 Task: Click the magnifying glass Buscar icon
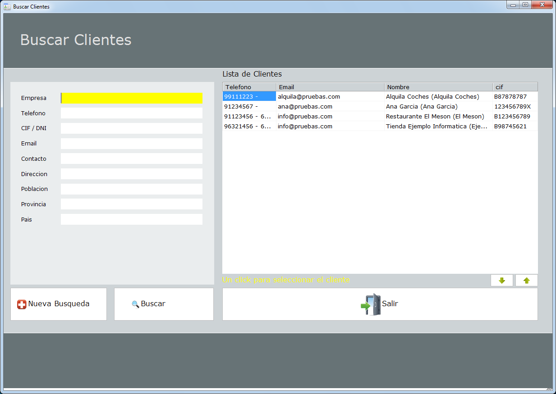135,304
